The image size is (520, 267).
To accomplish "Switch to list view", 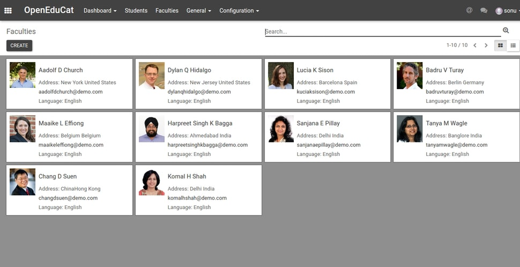I will pos(513,46).
